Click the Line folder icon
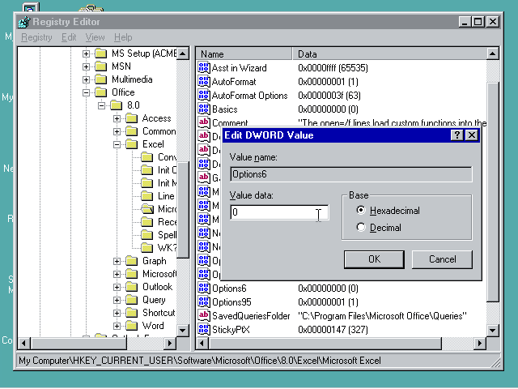This screenshot has height=389, width=518. (147, 196)
